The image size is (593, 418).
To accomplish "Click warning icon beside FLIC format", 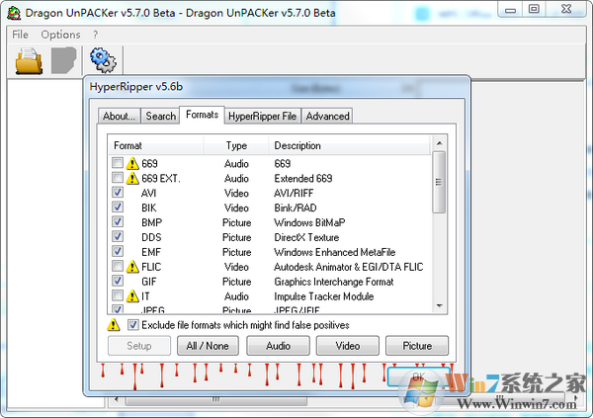I will (132, 267).
